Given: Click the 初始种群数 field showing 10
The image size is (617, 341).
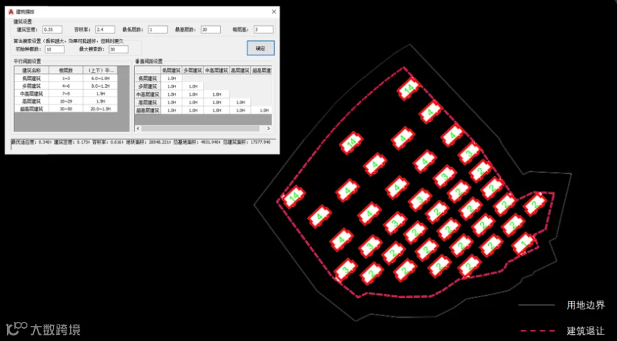Looking at the screenshot, I should click(x=55, y=49).
